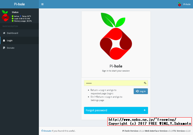The image size is (193, 135).
Task: Click the Status heading in sidebar
Action: [x=15, y=12]
